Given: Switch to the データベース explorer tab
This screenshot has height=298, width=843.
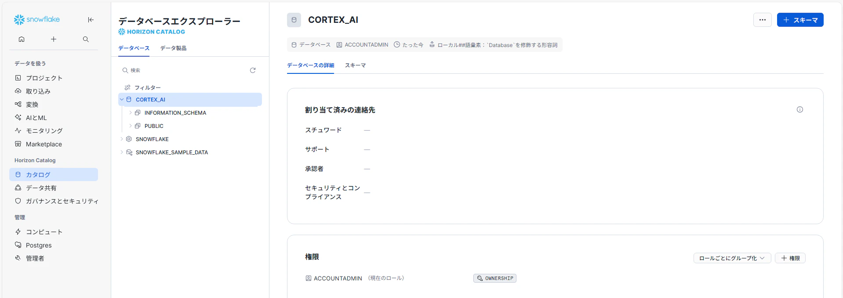Looking at the screenshot, I should (x=134, y=48).
